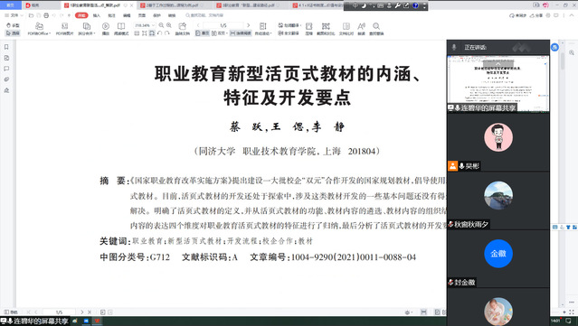Click the 分享 share button
Screen dimensions: 578x326
click(x=536, y=15)
